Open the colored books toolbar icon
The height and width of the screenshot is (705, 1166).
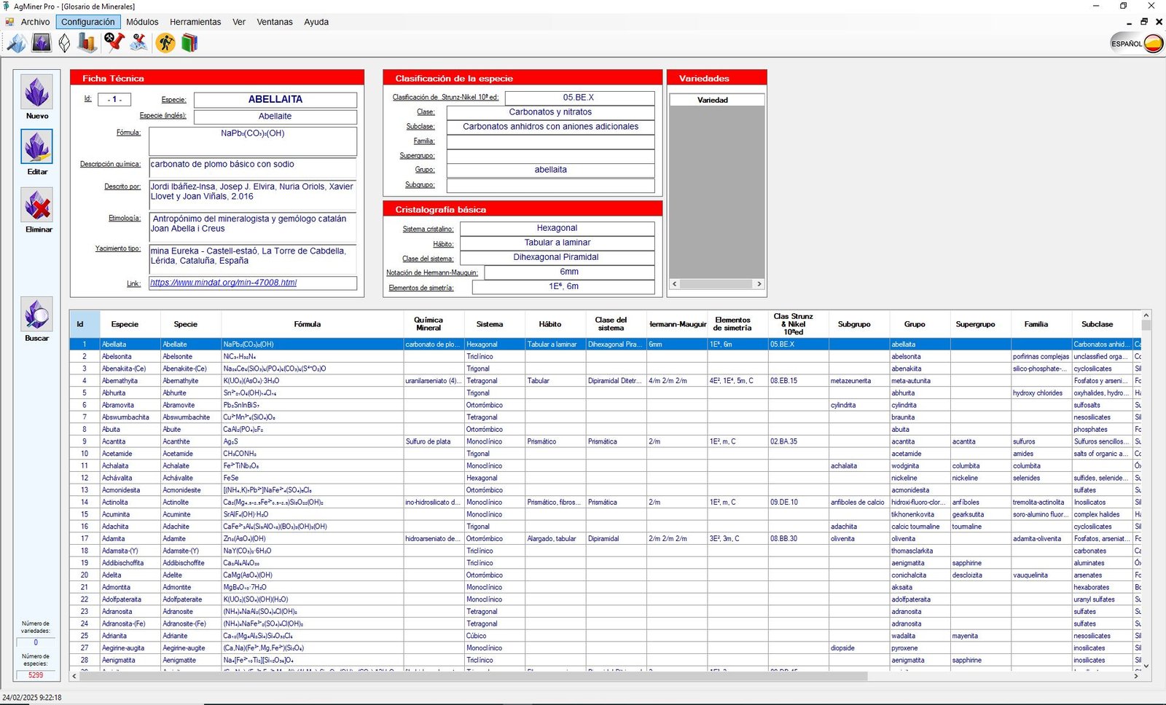pyautogui.click(x=189, y=43)
